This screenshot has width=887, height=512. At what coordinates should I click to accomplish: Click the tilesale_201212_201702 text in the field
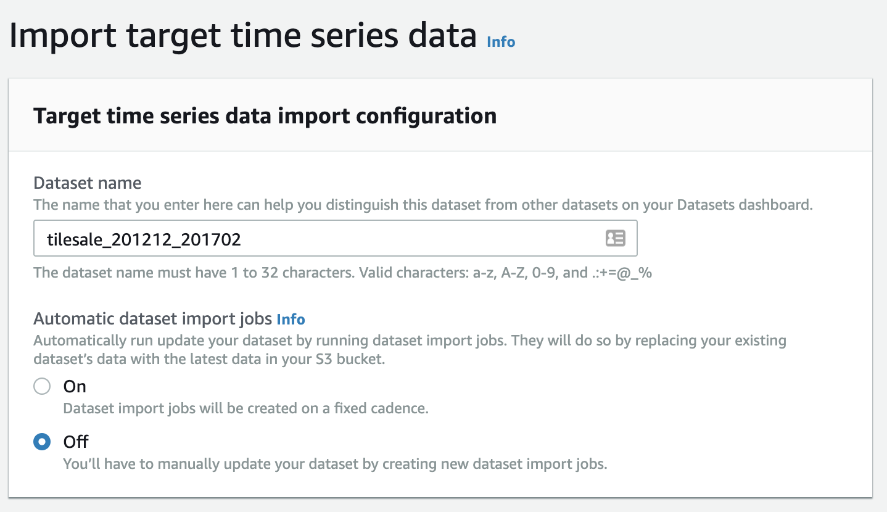(144, 239)
